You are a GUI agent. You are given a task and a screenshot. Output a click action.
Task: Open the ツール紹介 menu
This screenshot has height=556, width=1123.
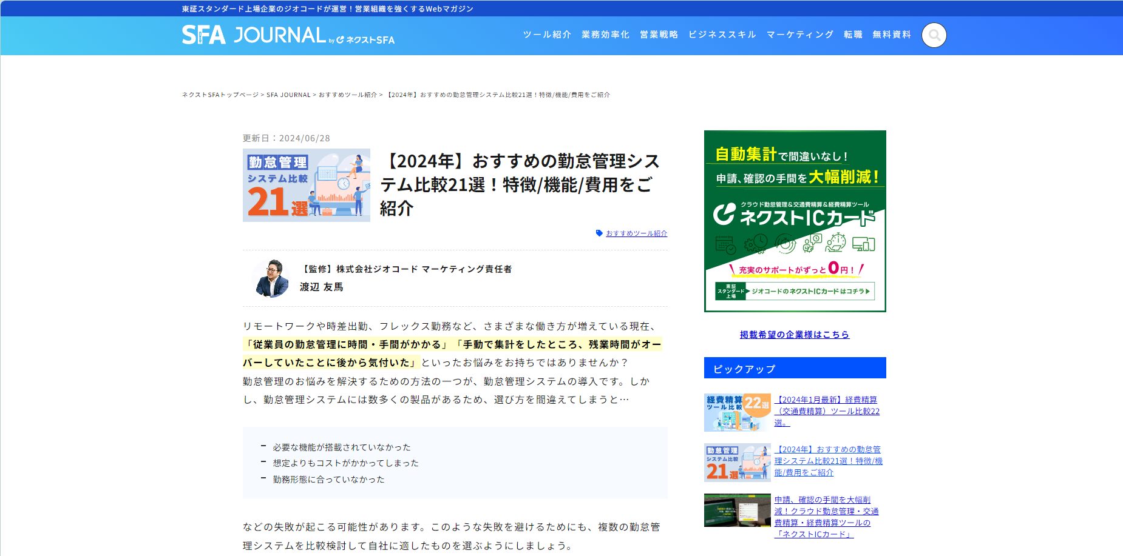pyautogui.click(x=547, y=35)
